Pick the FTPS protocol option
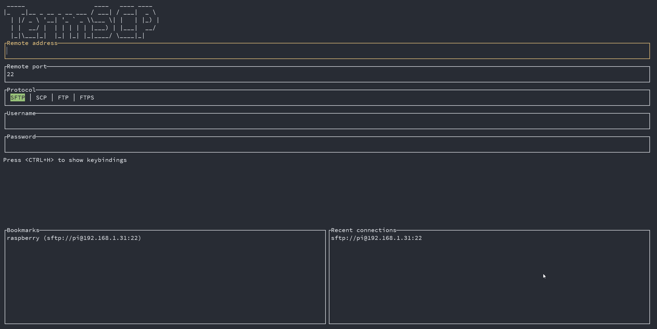The image size is (657, 329). pyautogui.click(x=87, y=98)
